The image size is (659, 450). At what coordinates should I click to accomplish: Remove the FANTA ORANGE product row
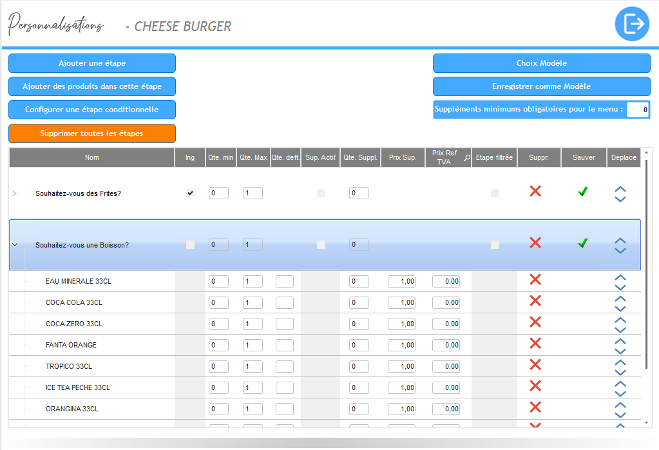(535, 344)
